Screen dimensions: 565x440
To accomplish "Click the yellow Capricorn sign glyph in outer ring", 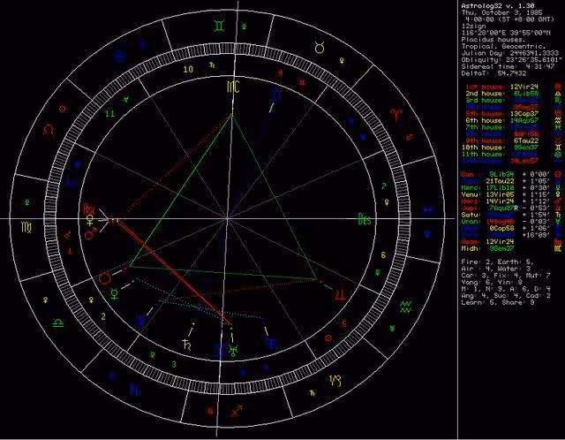I will point(335,381).
